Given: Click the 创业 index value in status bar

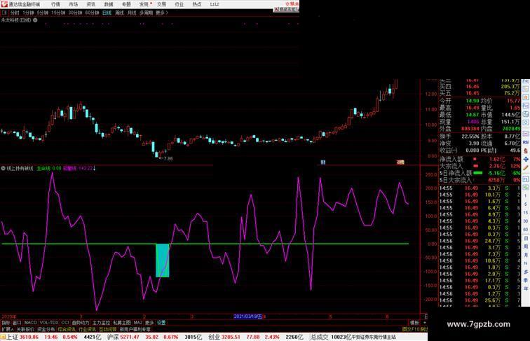Looking at the screenshot, I should click(231, 337).
